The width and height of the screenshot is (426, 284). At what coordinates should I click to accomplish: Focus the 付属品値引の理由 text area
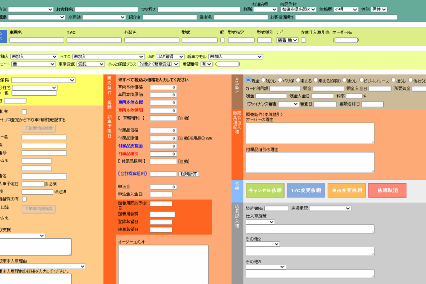click(310, 163)
